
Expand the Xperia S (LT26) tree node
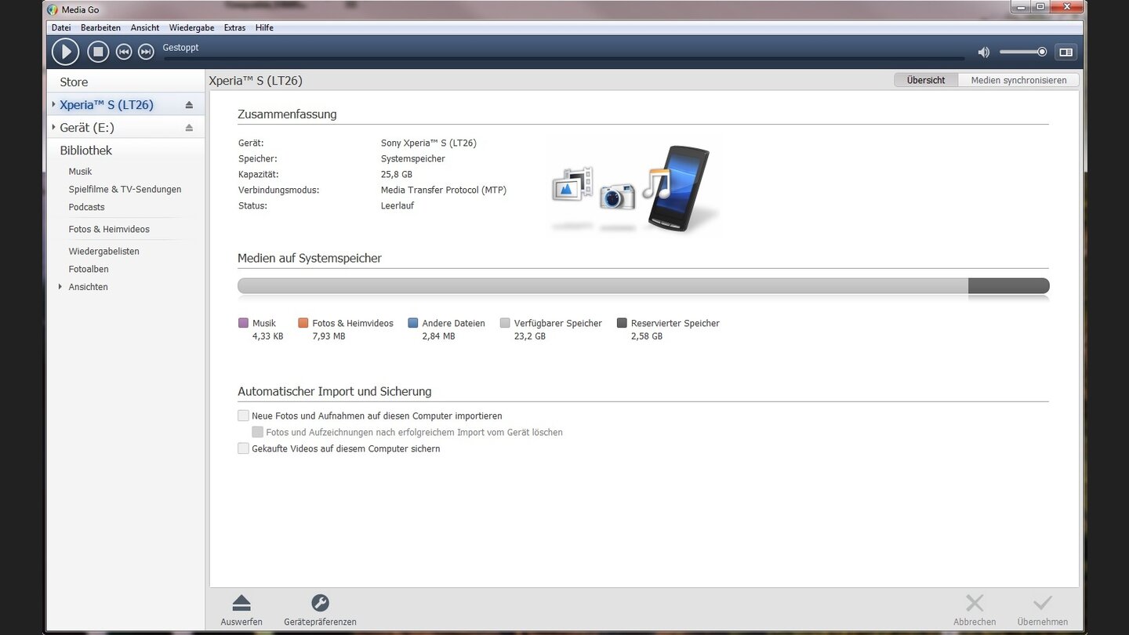(x=53, y=104)
